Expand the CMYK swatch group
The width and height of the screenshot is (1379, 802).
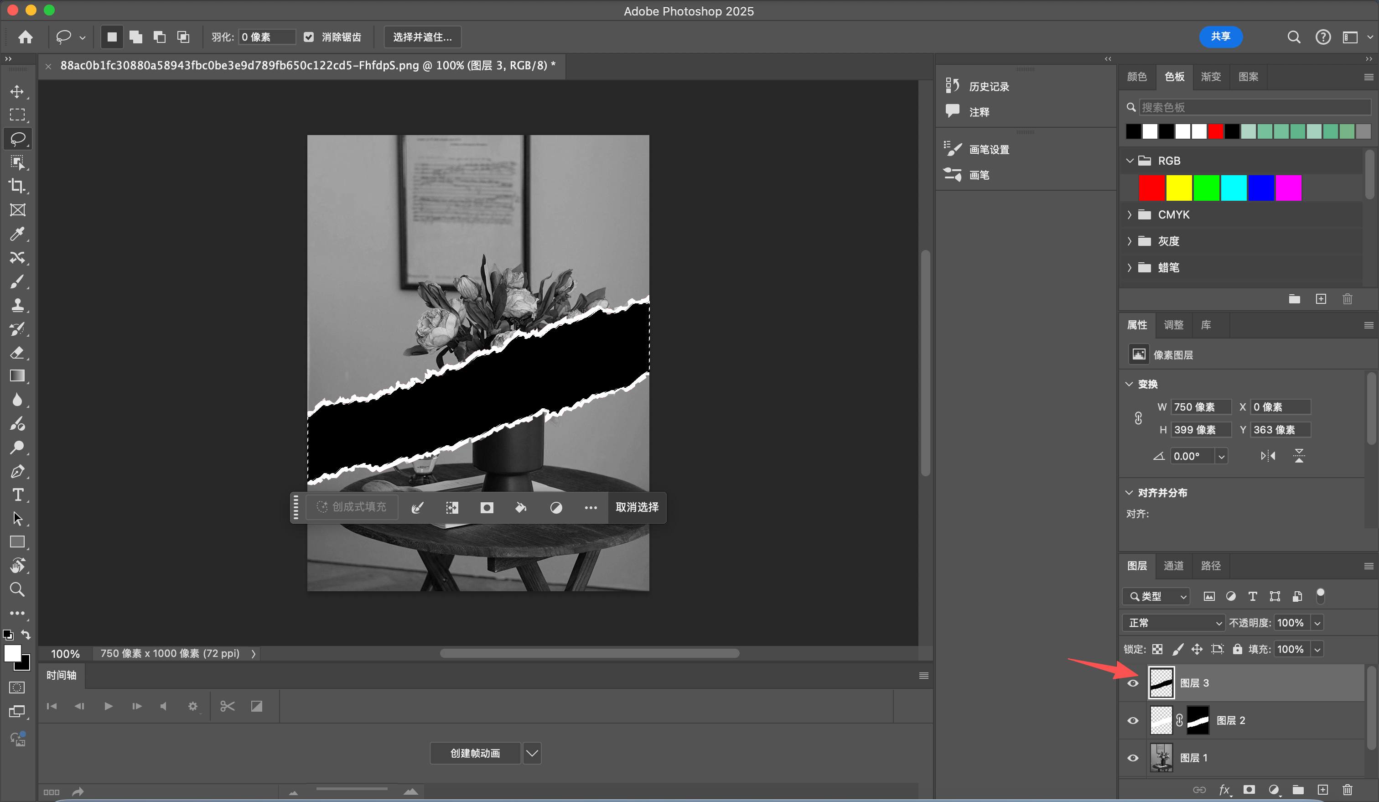[x=1130, y=214]
